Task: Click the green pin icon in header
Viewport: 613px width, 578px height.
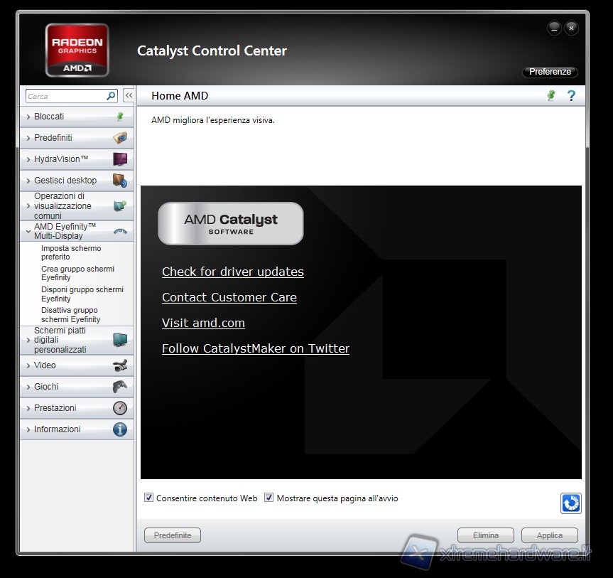Action: (550, 96)
